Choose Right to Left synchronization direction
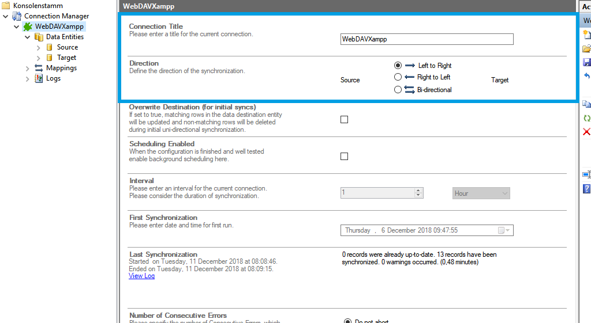Image resolution: width=591 pixels, height=323 pixels. (x=398, y=77)
